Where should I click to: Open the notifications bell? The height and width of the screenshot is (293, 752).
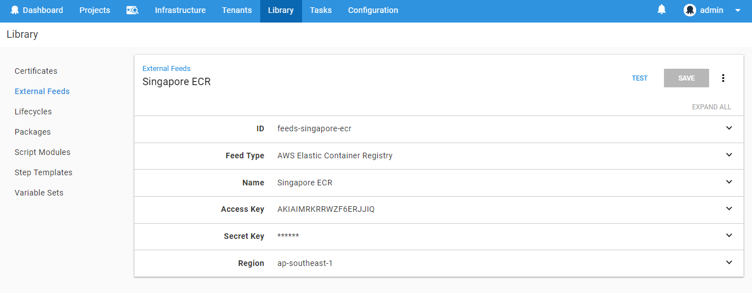coord(662,10)
